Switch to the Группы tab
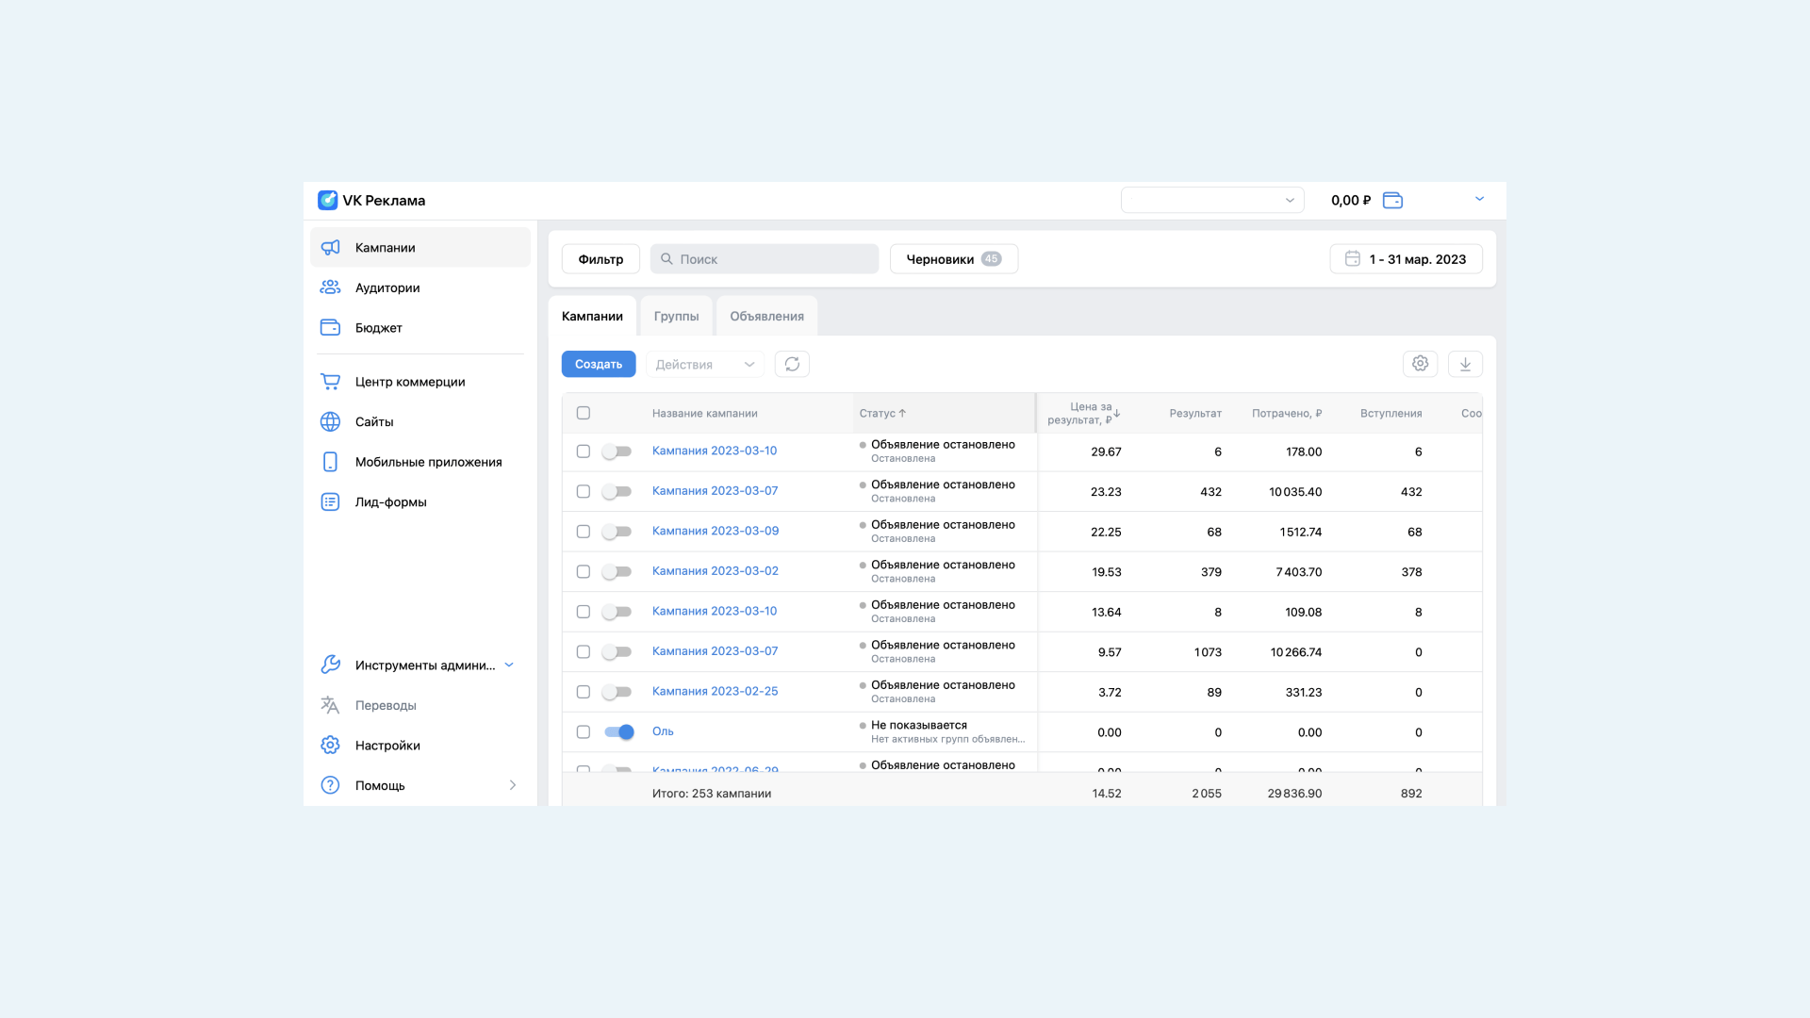 (x=676, y=316)
